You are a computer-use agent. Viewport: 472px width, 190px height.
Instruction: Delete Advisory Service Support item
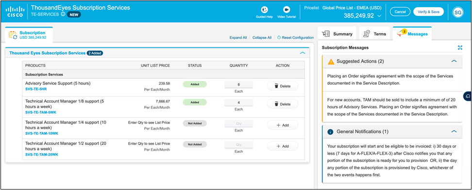point(283,86)
